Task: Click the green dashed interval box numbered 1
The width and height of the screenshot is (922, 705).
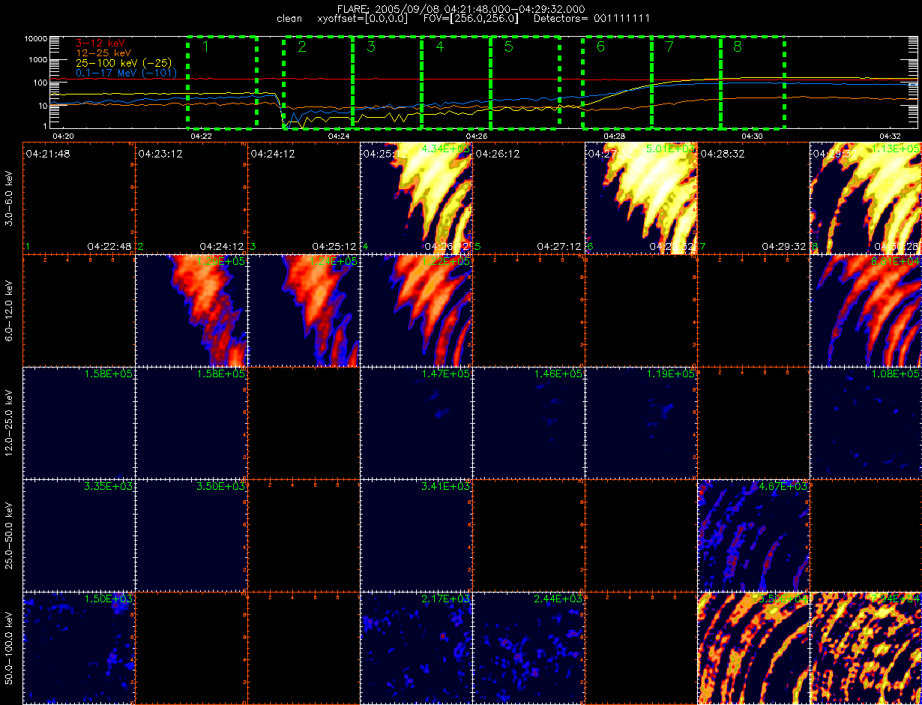Action: pyautogui.click(x=222, y=81)
